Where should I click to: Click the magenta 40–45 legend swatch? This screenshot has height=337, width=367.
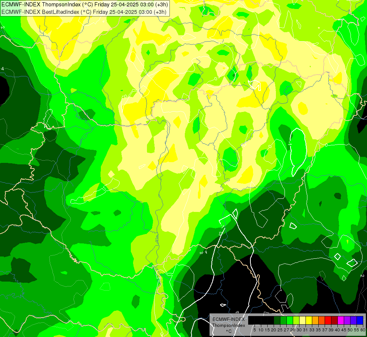coord(341,321)
